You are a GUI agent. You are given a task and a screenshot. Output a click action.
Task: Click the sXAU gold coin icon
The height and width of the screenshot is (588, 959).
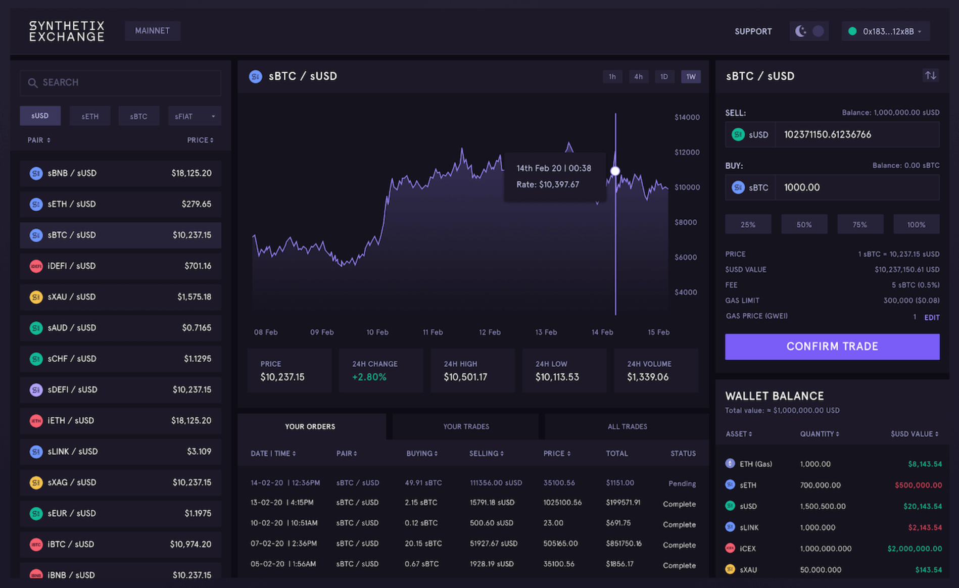(36, 297)
